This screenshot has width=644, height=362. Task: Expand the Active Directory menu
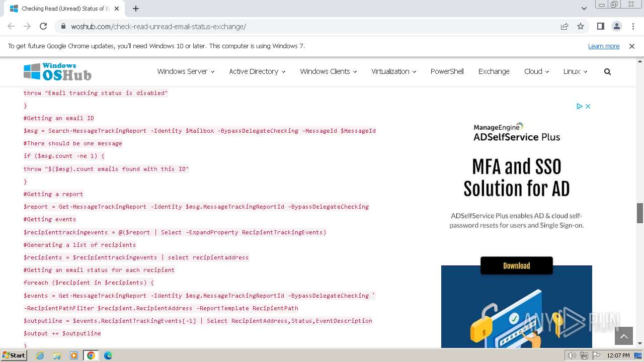tap(257, 71)
